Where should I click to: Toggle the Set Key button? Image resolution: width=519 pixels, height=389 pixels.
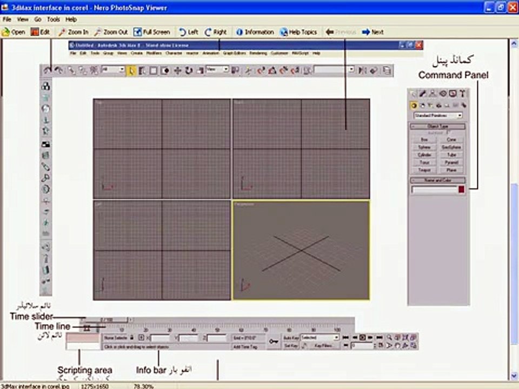[291, 346]
